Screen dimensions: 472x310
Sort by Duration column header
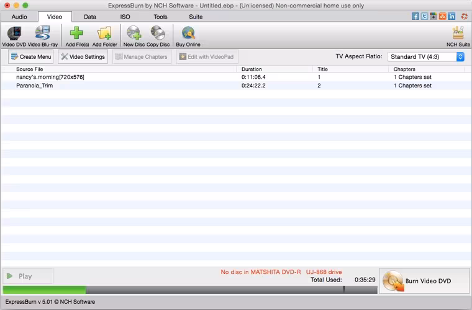(x=252, y=69)
